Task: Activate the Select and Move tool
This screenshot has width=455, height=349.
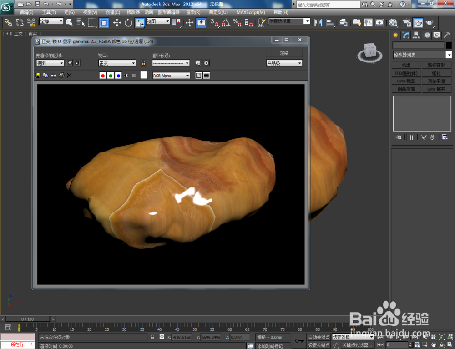Action: (x=117, y=23)
